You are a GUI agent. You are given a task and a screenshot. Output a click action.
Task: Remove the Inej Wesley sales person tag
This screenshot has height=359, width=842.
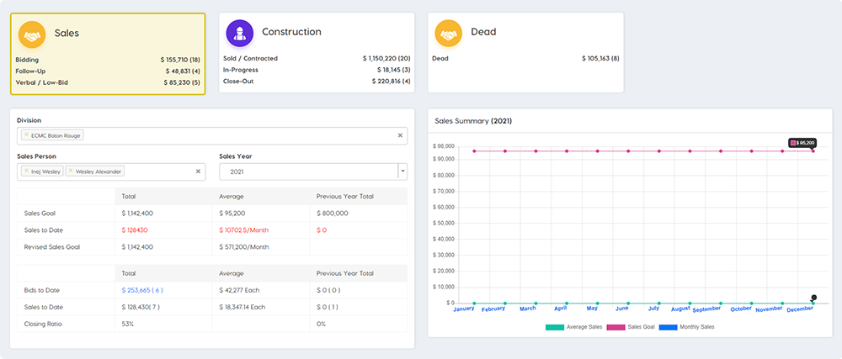click(26, 172)
